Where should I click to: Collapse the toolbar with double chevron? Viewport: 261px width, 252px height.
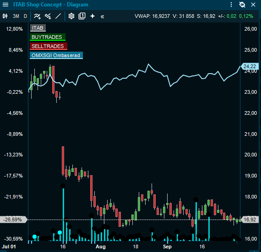click(x=103, y=16)
